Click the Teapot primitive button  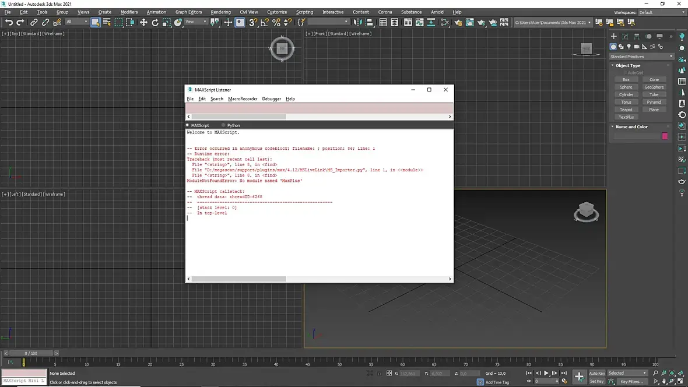click(626, 110)
